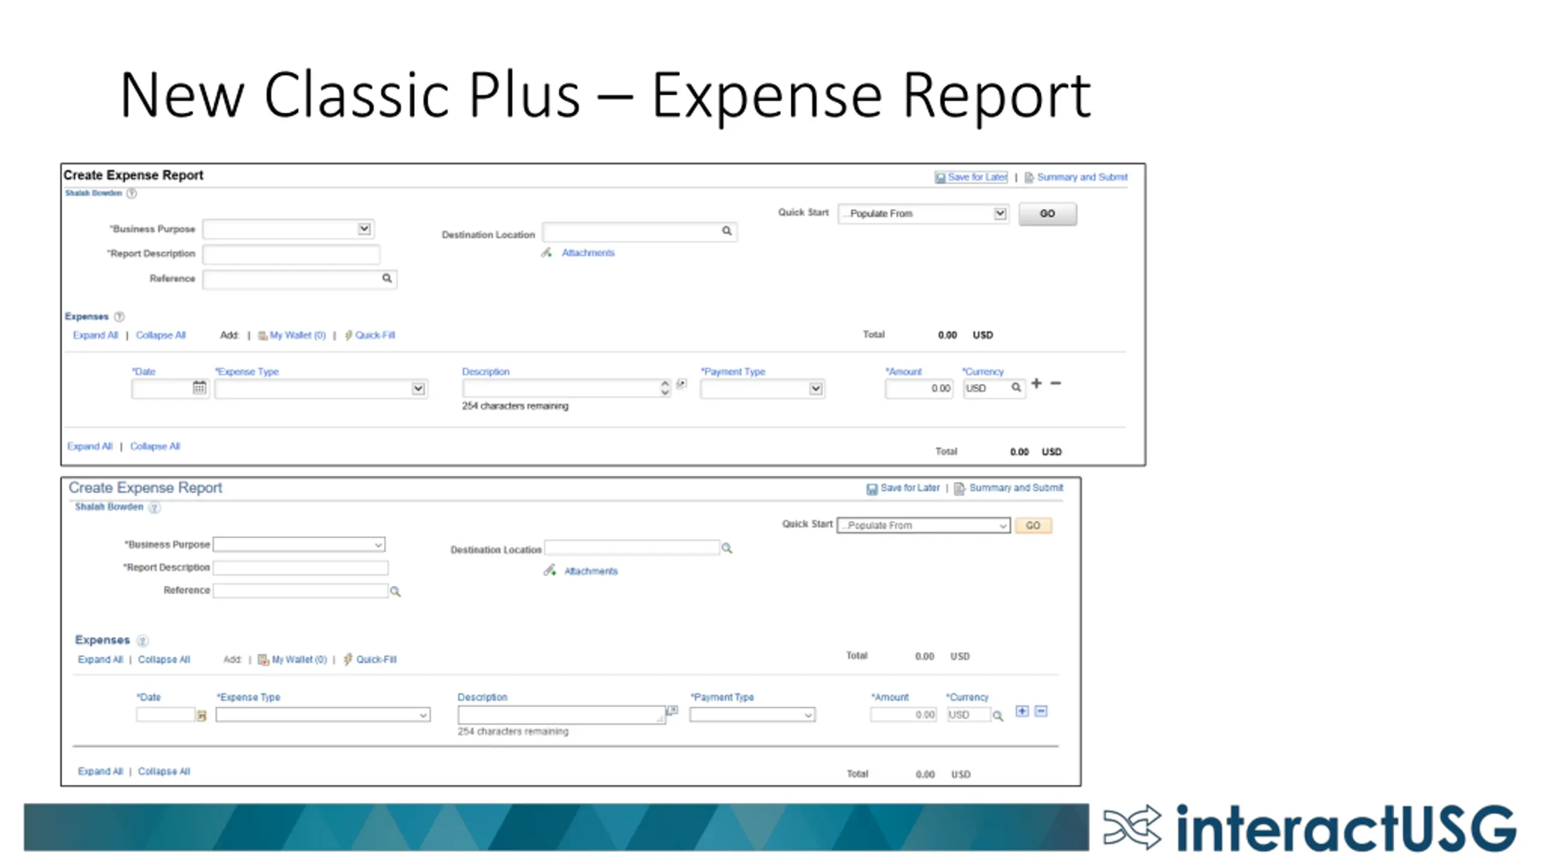Click Reference lookup magnifier in lower form
1543x868 pixels.
pos(395,592)
